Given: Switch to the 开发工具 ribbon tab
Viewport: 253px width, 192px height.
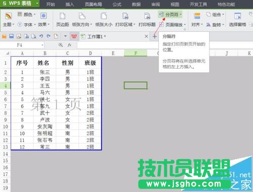Looking at the screenshot, I should point(198,4).
